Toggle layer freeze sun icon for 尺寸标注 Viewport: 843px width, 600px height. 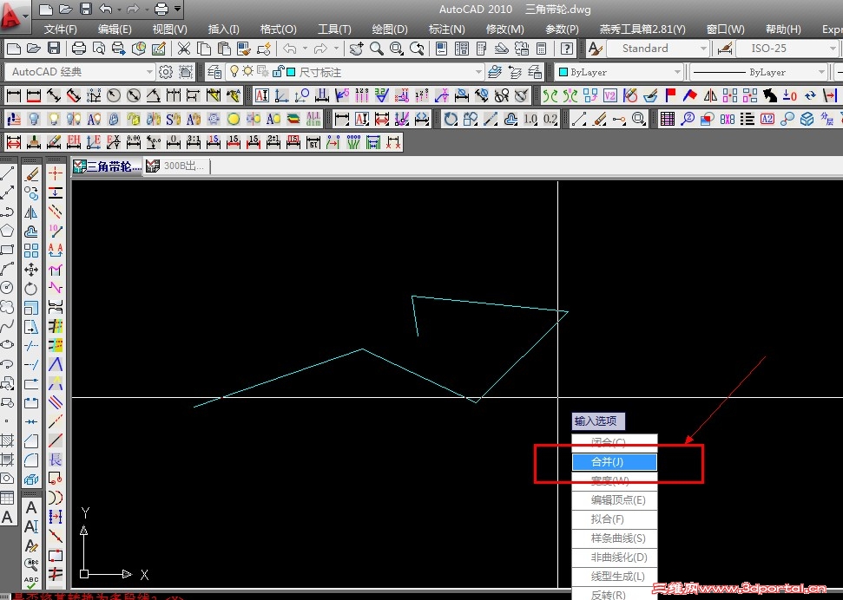click(247, 71)
